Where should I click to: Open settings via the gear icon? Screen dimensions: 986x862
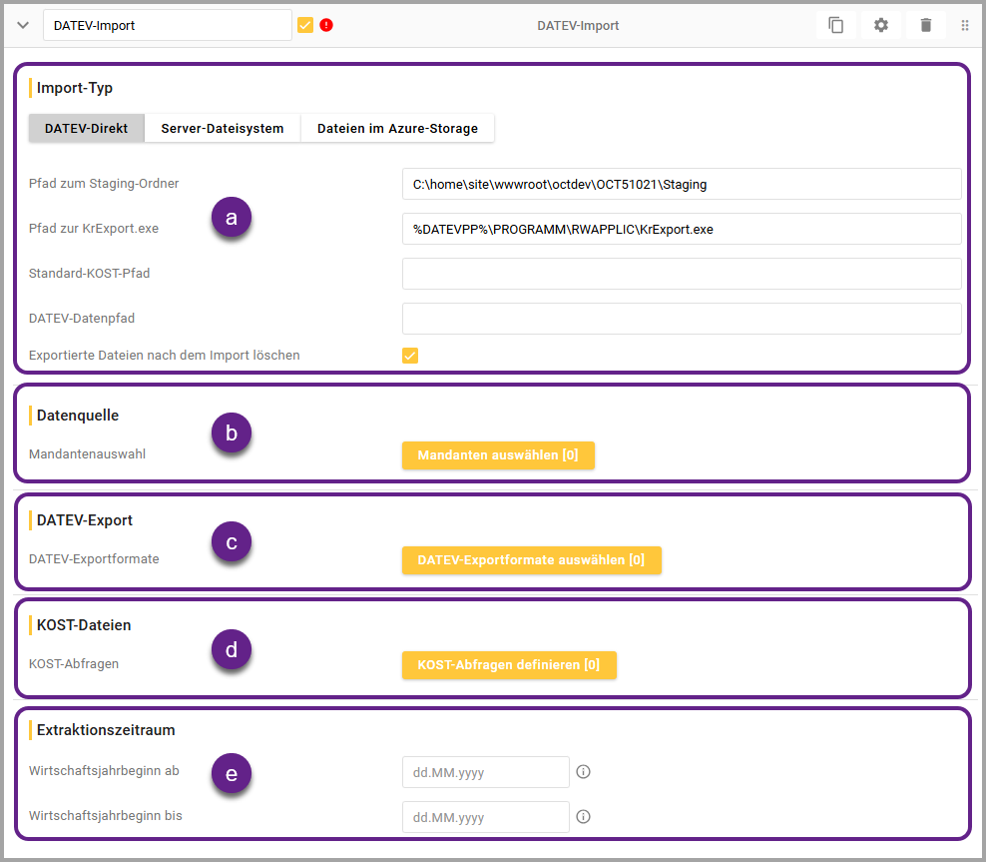click(880, 25)
